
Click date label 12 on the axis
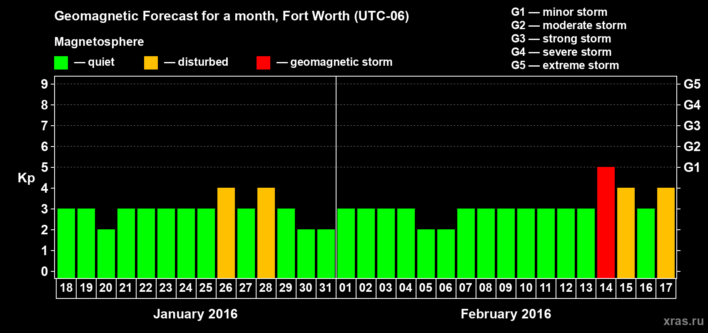[x=566, y=288]
